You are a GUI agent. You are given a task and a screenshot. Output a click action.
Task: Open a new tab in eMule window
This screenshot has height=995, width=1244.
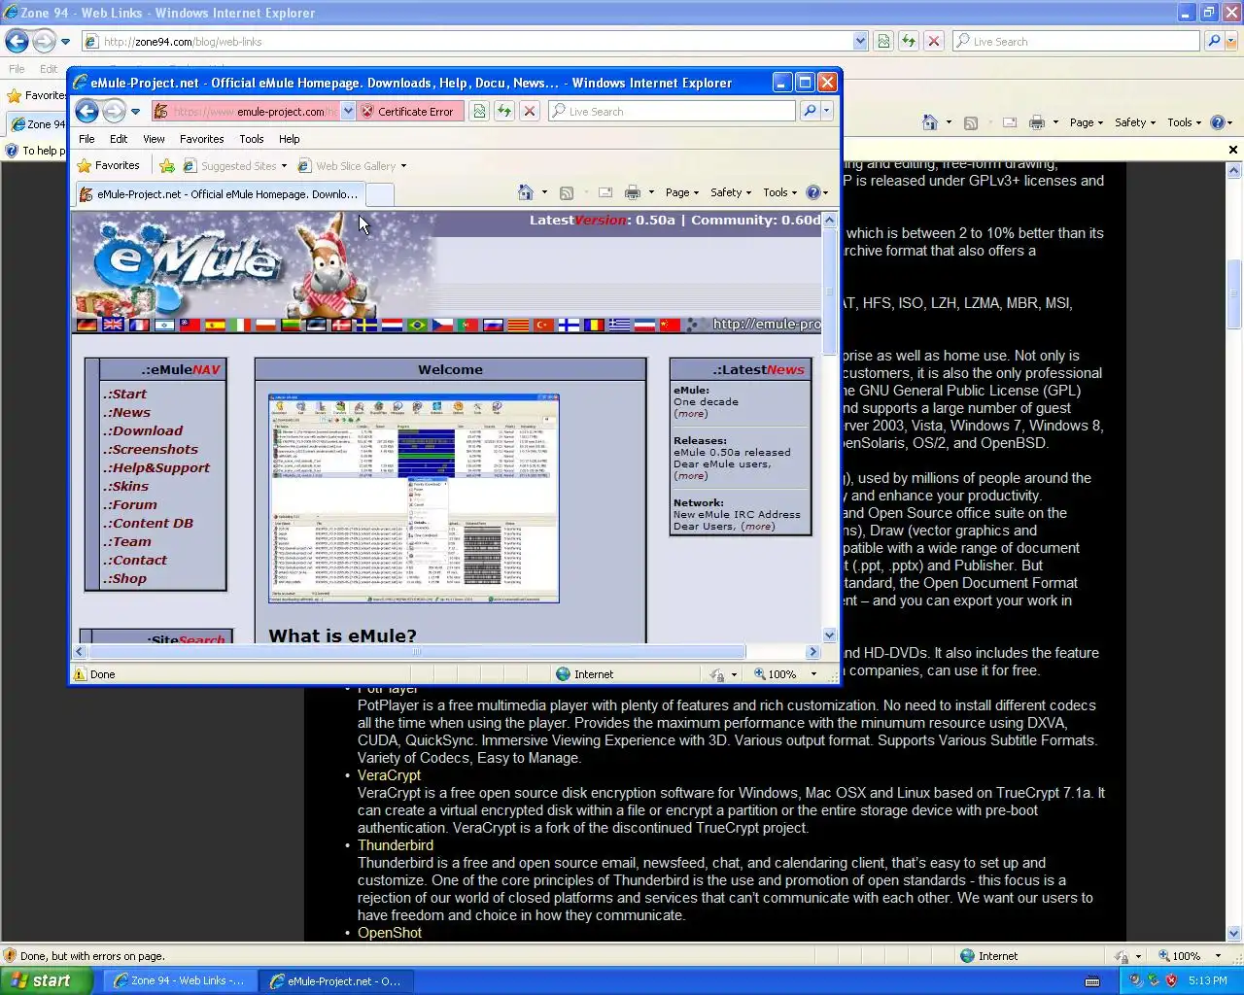pos(379,195)
